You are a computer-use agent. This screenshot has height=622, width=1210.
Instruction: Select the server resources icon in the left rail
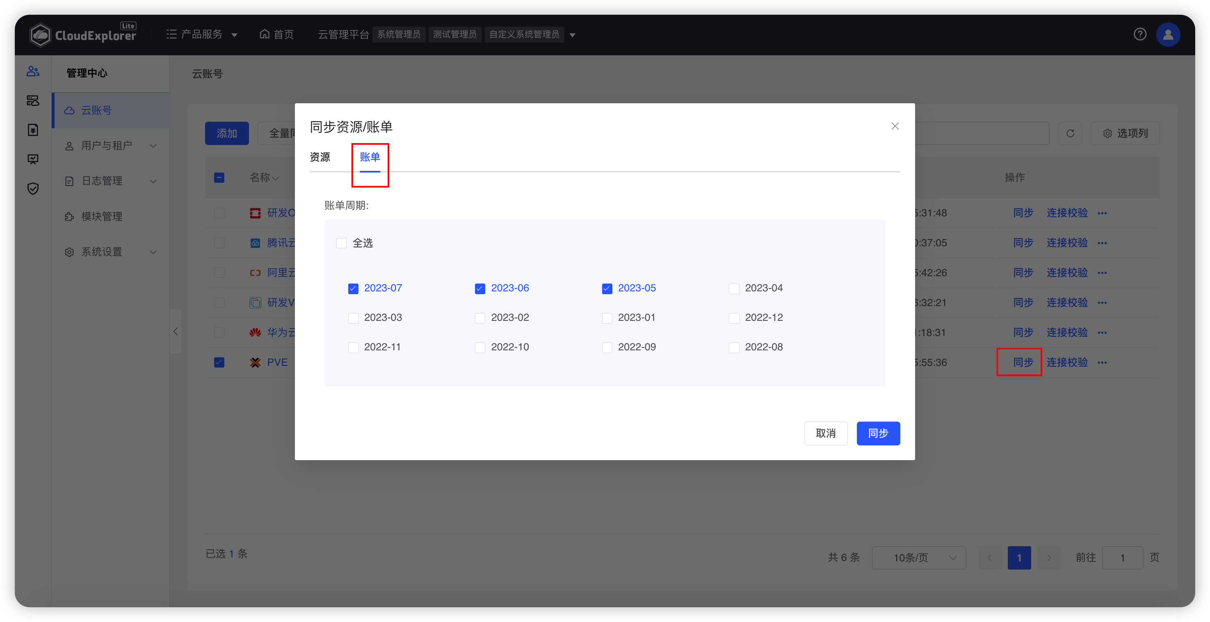pyautogui.click(x=33, y=100)
